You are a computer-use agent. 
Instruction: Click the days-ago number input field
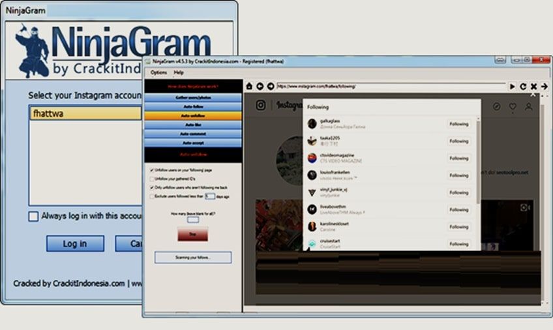coord(210,196)
